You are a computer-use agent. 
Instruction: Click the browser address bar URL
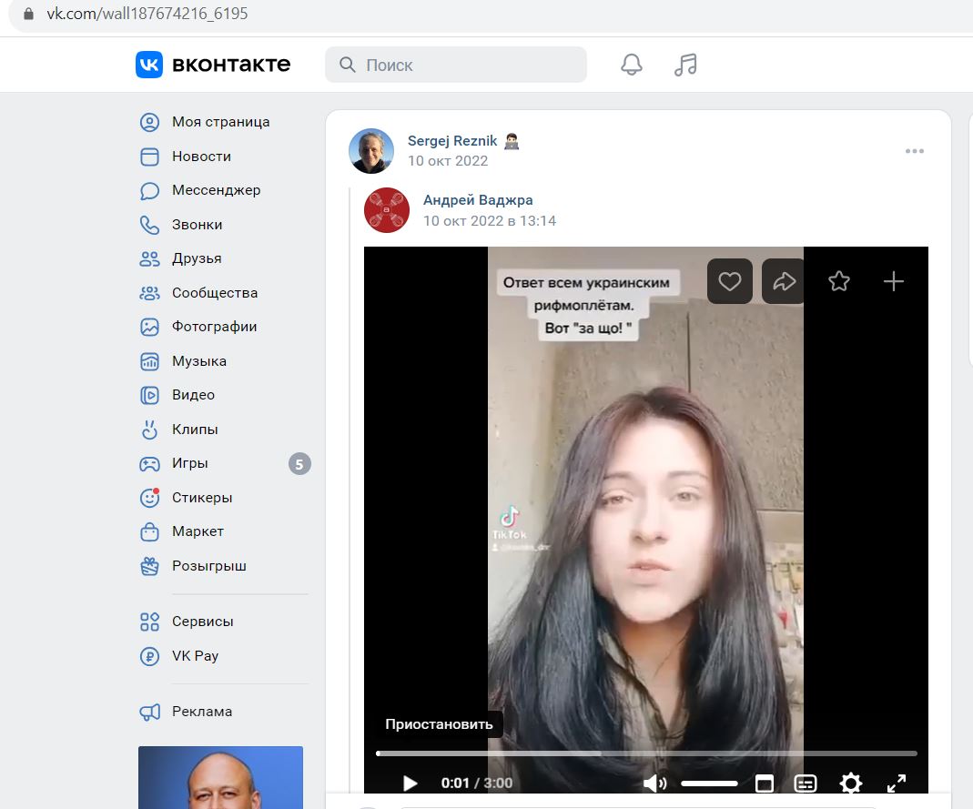[147, 14]
